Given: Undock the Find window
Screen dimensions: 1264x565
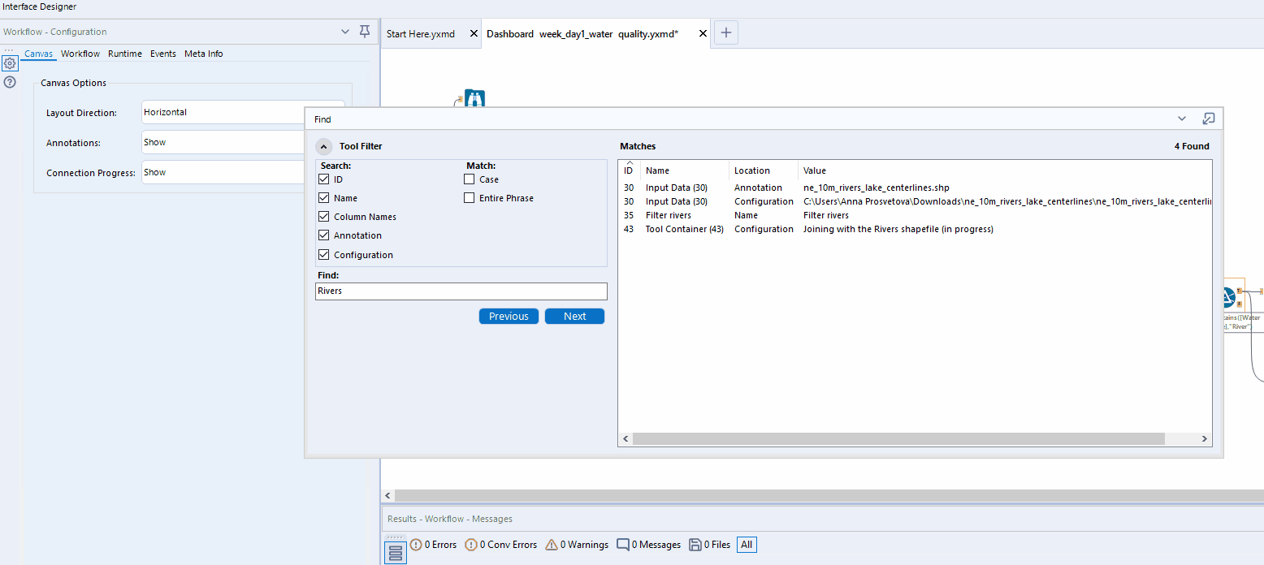Looking at the screenshot, I should (x=1208, y=119).
